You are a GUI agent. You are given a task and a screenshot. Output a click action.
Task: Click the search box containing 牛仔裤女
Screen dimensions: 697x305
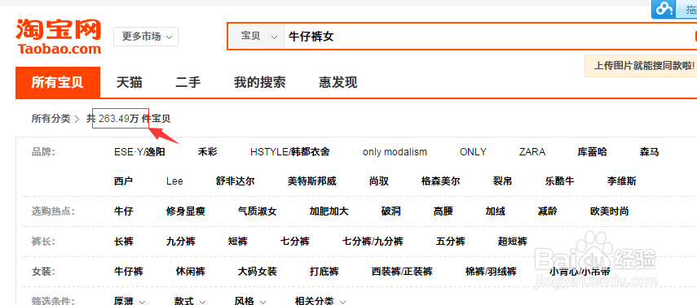pos(489,37)
